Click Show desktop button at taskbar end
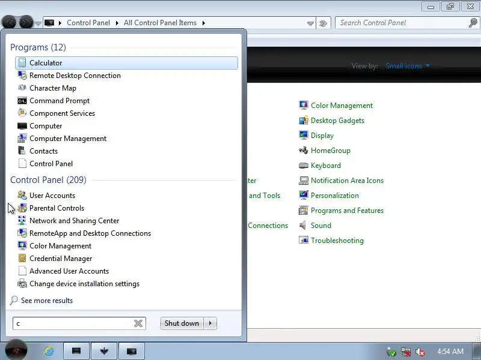This screenshot has height=360, width=481. [477, 351]
